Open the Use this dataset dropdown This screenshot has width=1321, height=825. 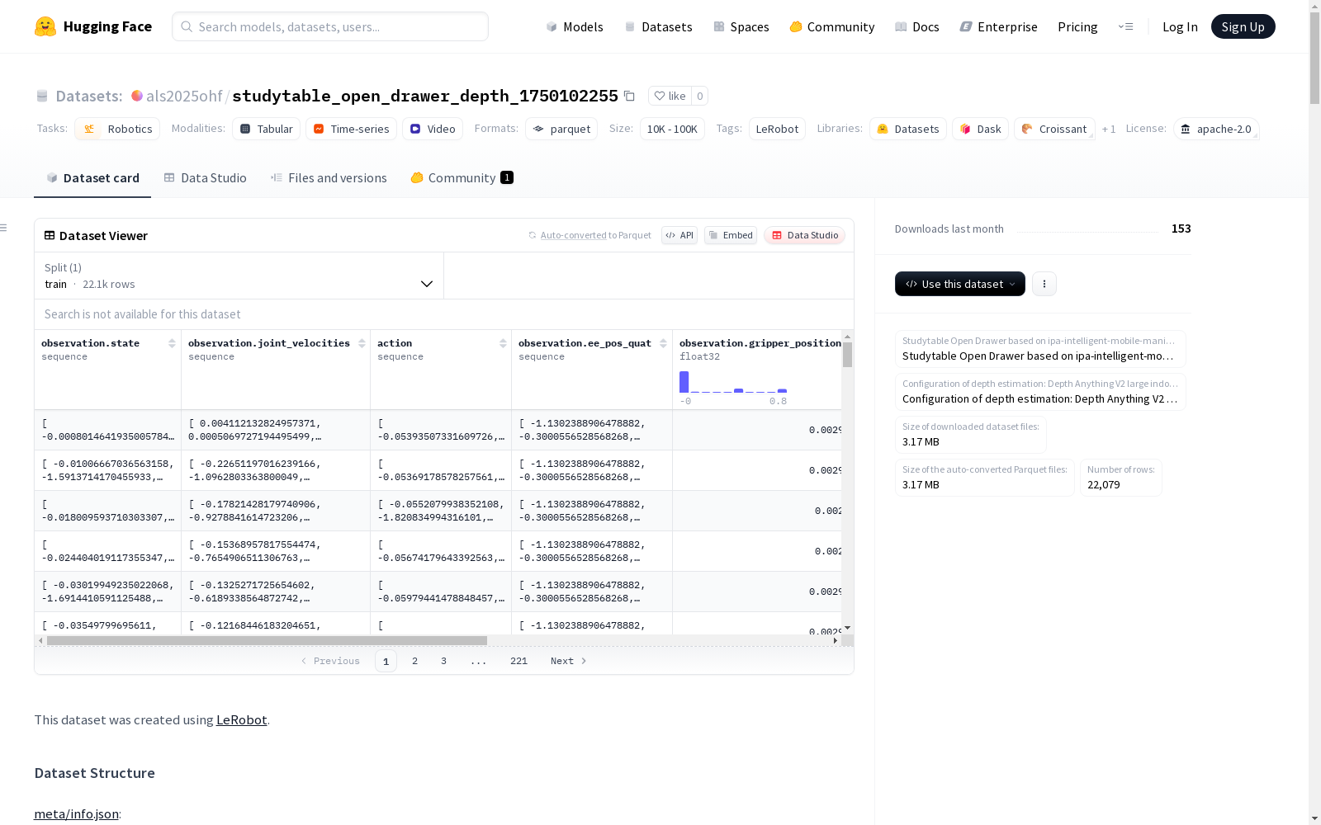pos(960,284)
